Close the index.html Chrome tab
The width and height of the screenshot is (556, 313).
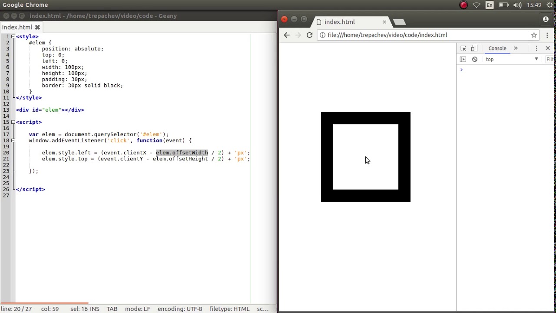point(384,22)
